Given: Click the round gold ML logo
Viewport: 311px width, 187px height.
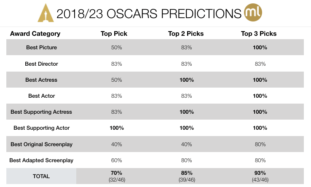Looking at the screenshot, I should (253, 13).
